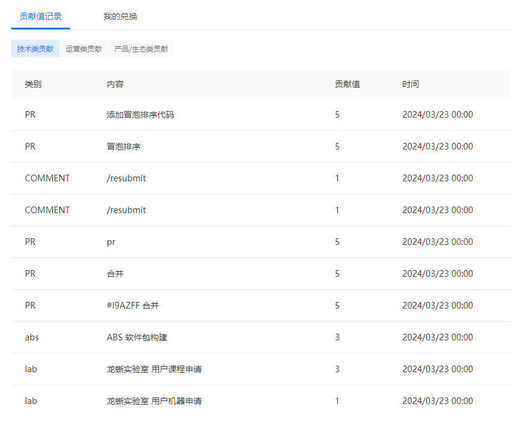The image size is (521, 422).
Task: Click the first /resubmit contribution value 1
Action: (x=337, y=178)
